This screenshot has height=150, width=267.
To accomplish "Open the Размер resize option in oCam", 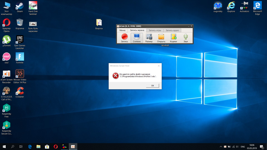I will coord(149,38).
